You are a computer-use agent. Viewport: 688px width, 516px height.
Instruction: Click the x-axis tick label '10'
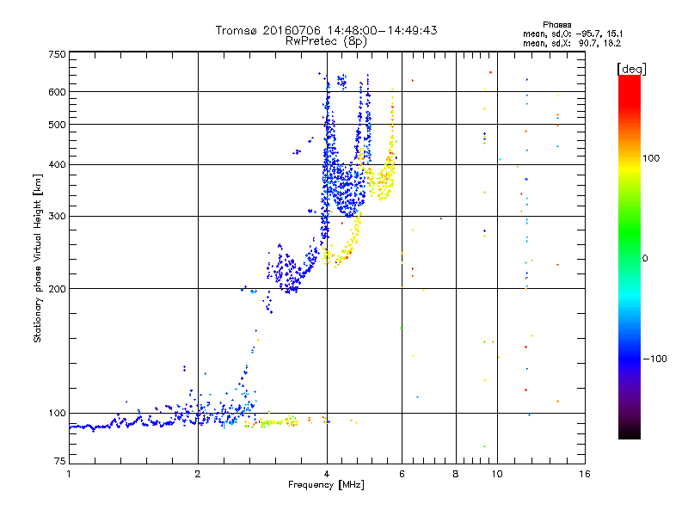click(497, 474)
